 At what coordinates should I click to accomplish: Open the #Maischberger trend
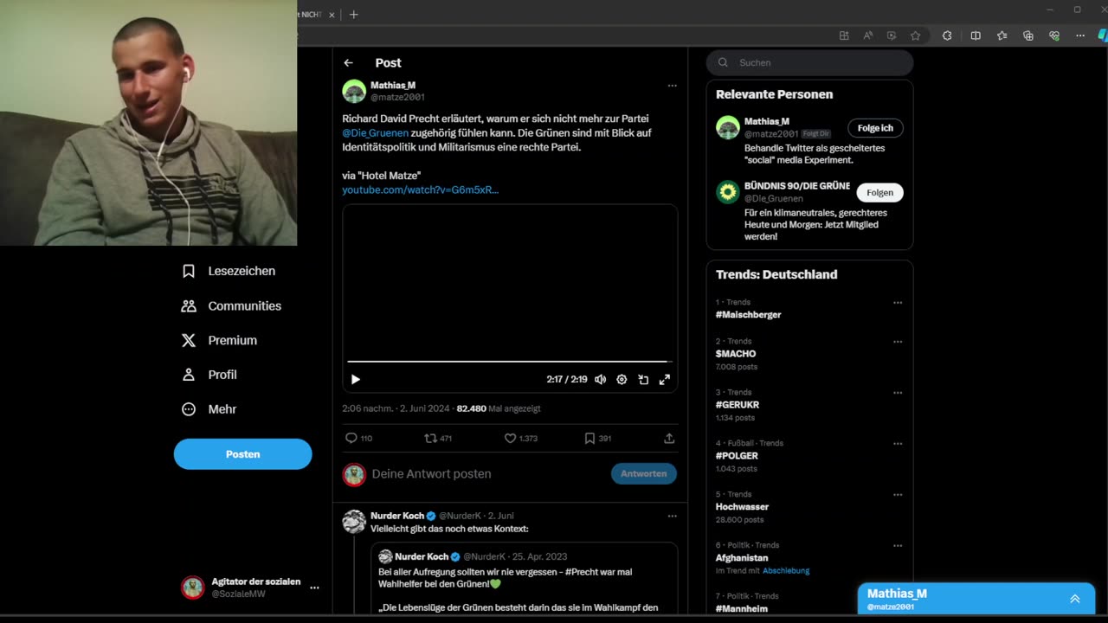point(748,315)
